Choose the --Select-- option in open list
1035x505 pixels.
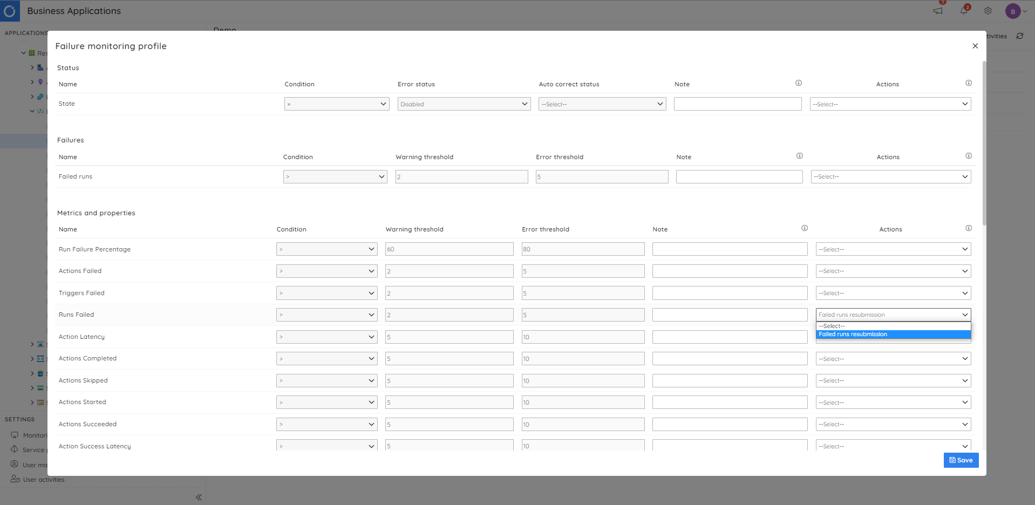coord(893,326)
